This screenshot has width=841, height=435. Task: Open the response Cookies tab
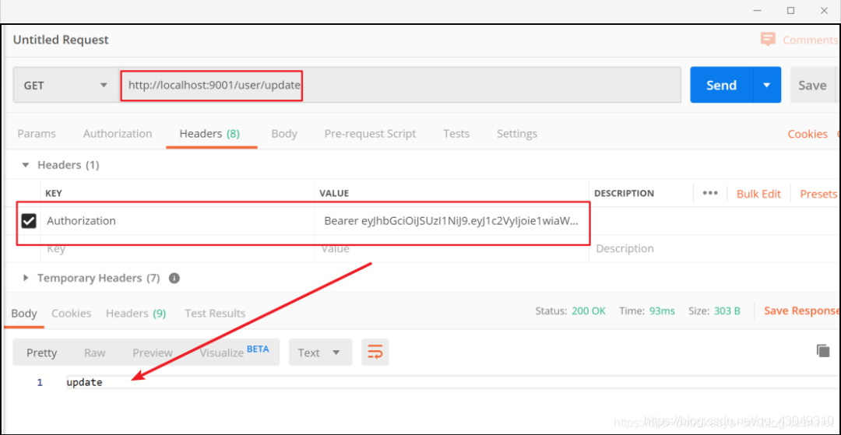coord(72,314)
